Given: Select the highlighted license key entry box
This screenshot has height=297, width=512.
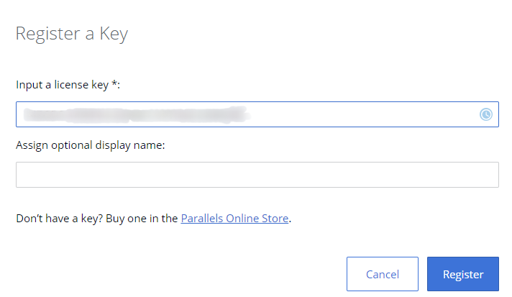Looking at the screenshot, I should pyautogui.click(x=360, y=114).
